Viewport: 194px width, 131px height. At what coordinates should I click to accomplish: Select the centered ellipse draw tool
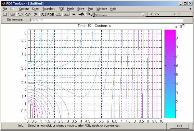[28, 14]
